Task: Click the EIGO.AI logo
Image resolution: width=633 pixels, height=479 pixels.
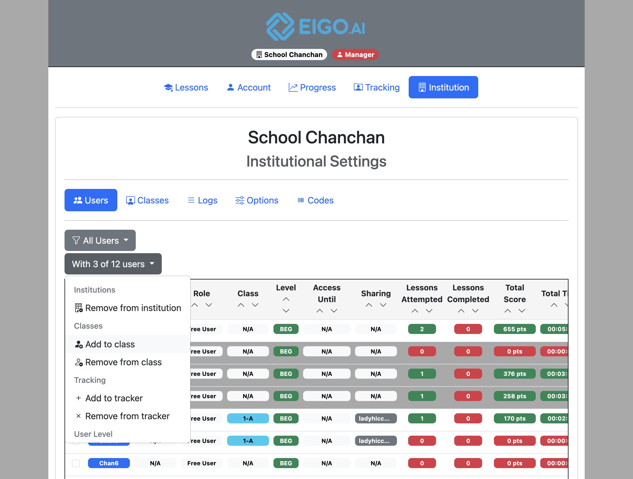Action: click(x=316, y=26)
